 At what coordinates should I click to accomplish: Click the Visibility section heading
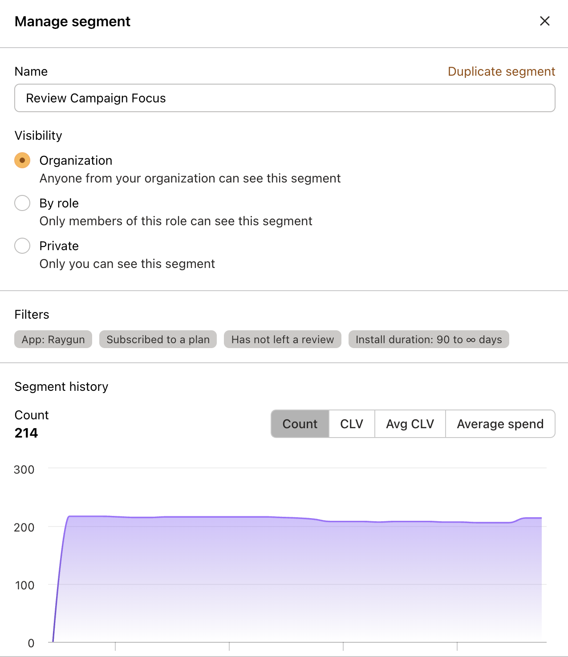tap(38, 135)
